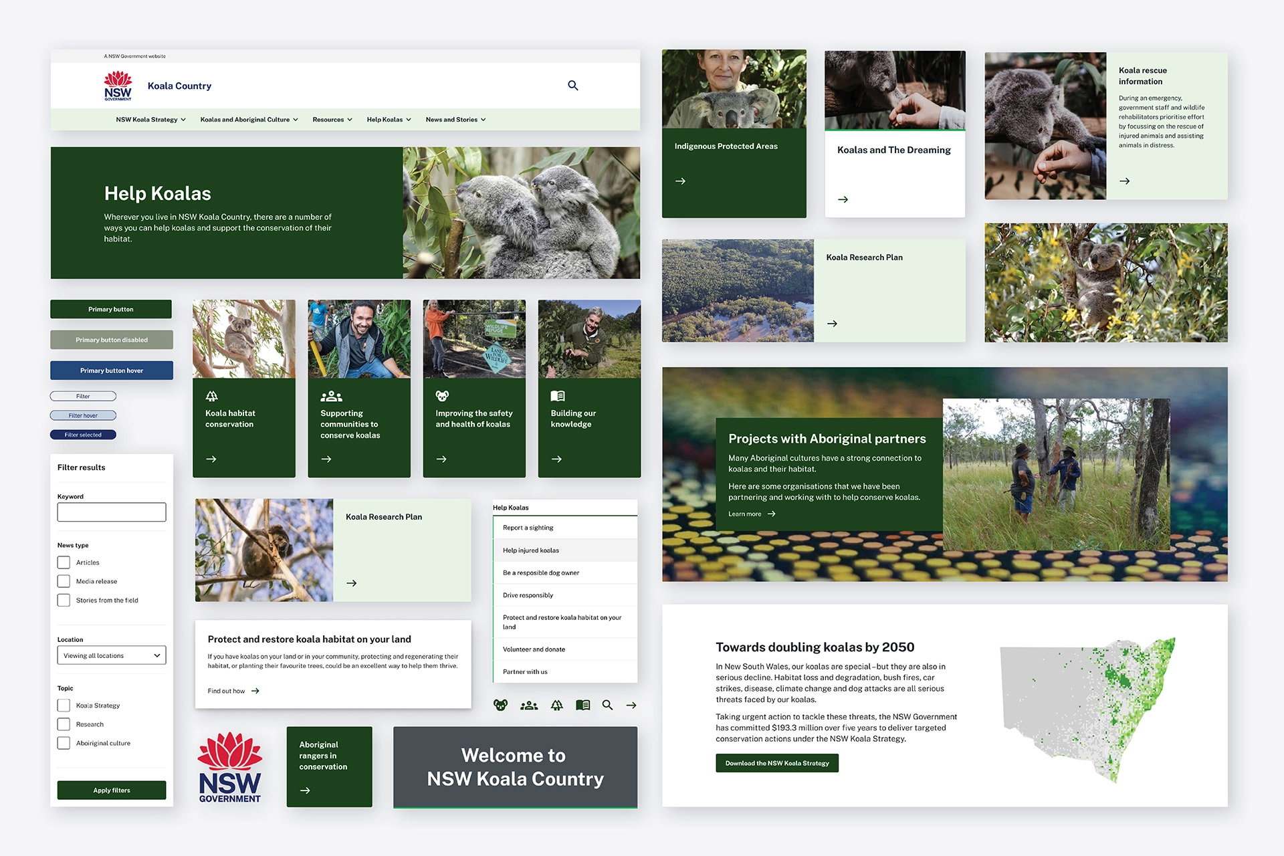Viewport: 1284px width, 856px height.
Task: Check the Research topic checkbox
Action: 64,724
